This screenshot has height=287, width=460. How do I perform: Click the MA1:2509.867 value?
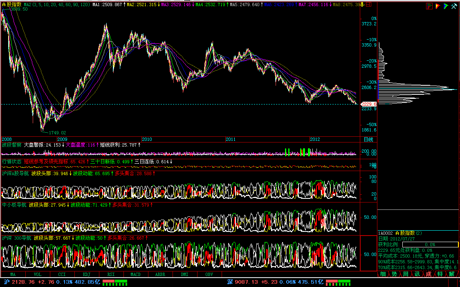tap(107, 4)
